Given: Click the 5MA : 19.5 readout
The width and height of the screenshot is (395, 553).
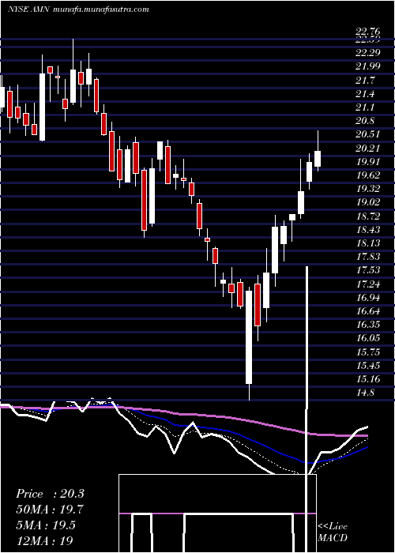Looking at the screenshot, I should [46, 525].
